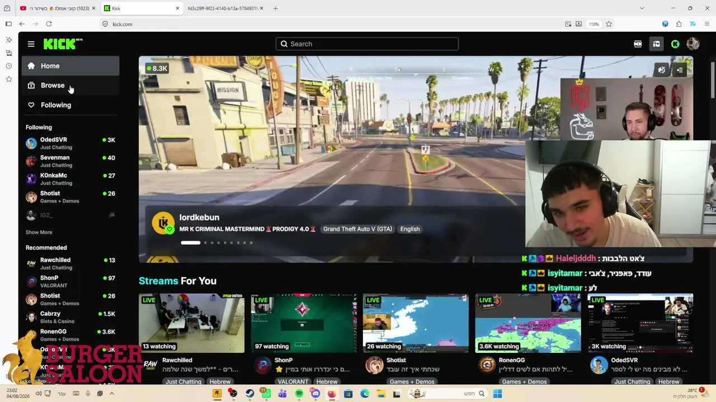The image size is (716, 402).
Task: Click lordkebun avatar on featured stream
Action: pos(163,223)
